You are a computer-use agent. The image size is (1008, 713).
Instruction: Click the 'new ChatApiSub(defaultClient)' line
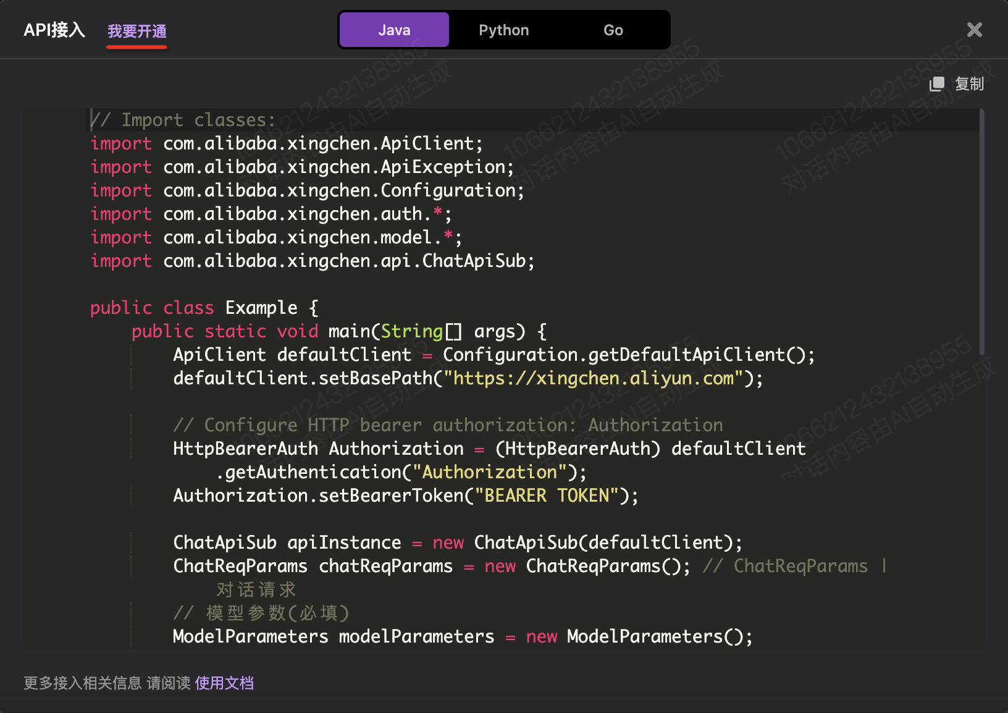458,542
